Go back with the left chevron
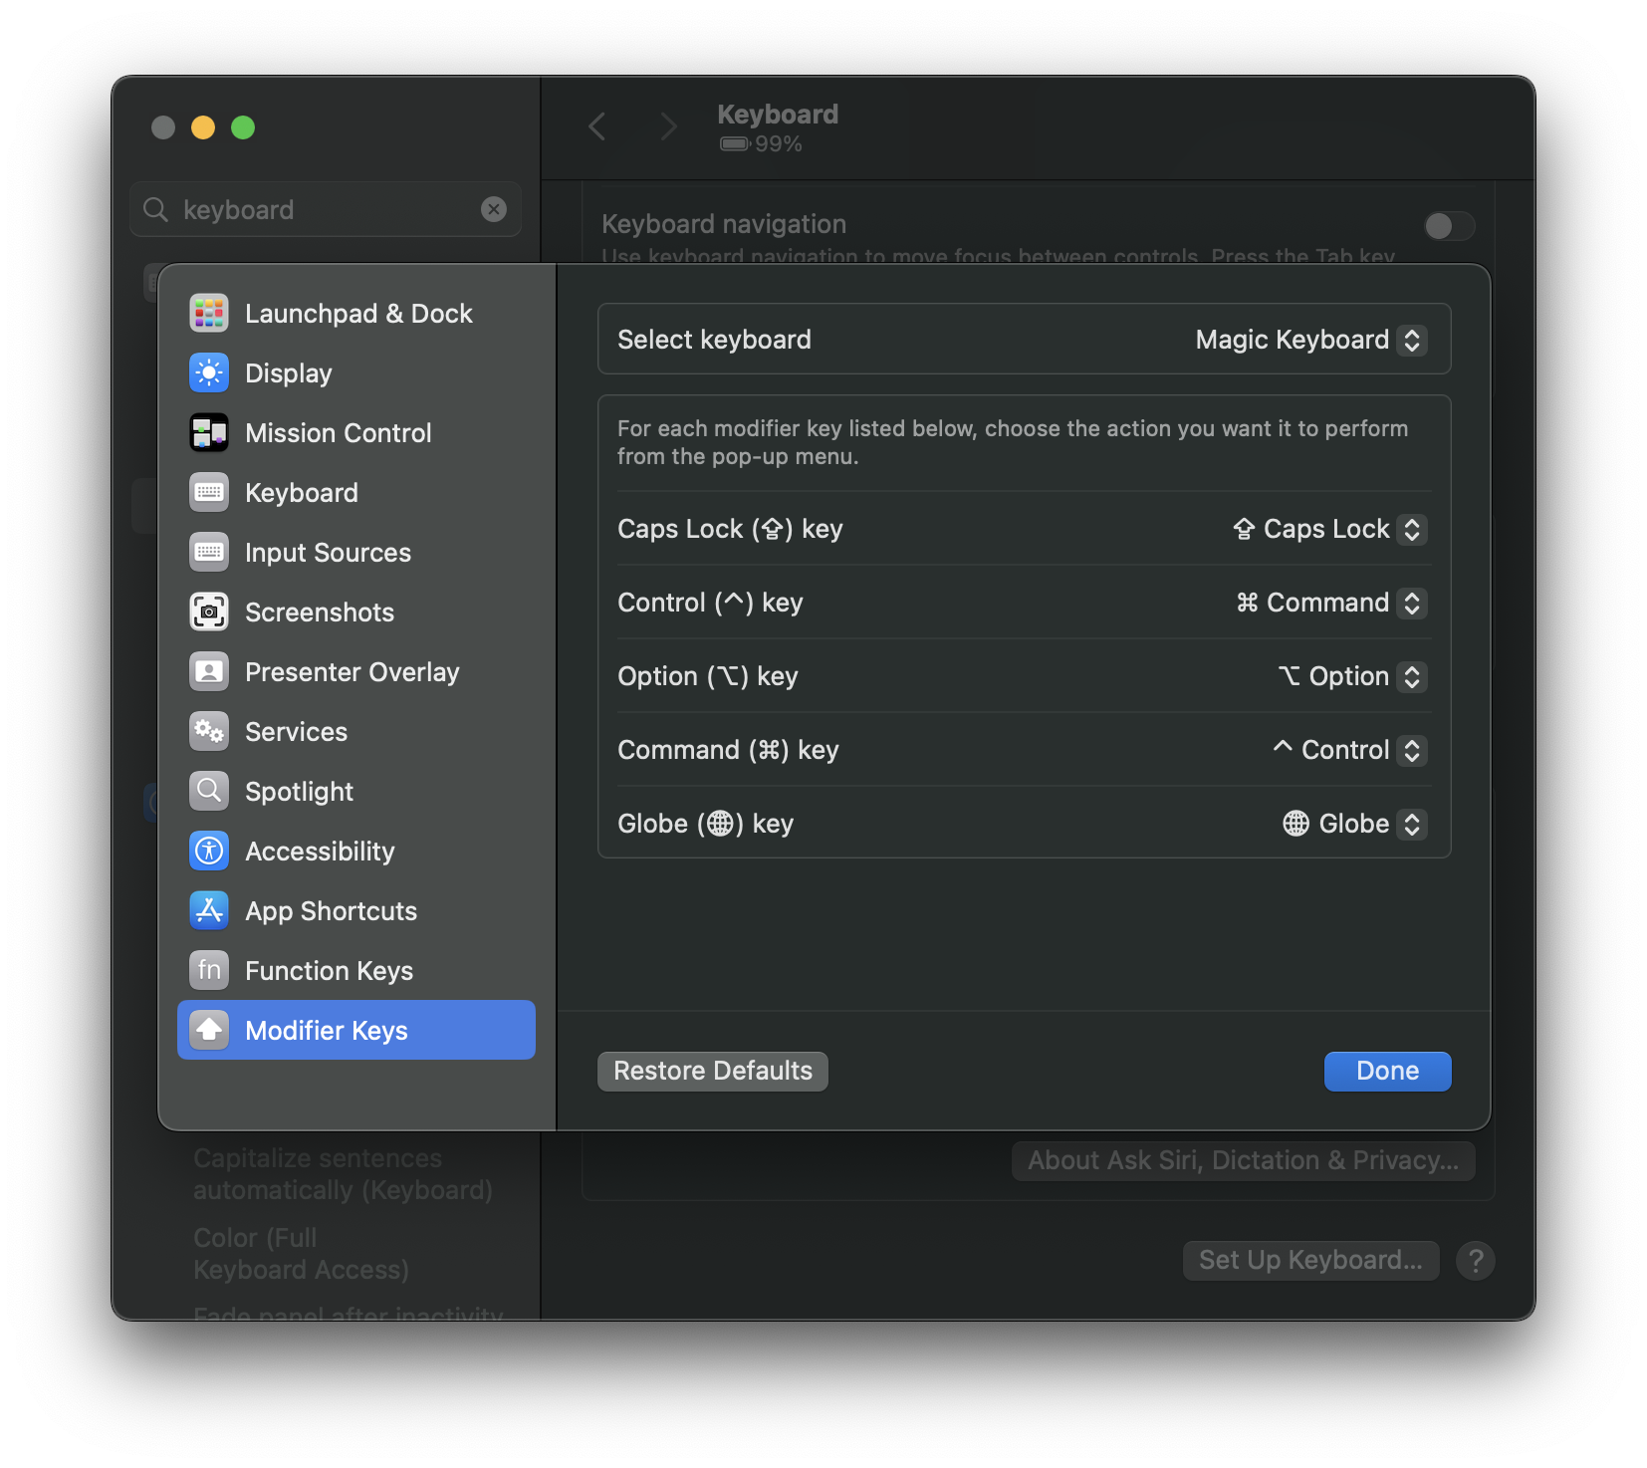Image resolution: width=1647 pixels, height=1468 pixels. (x=597, y=126)
